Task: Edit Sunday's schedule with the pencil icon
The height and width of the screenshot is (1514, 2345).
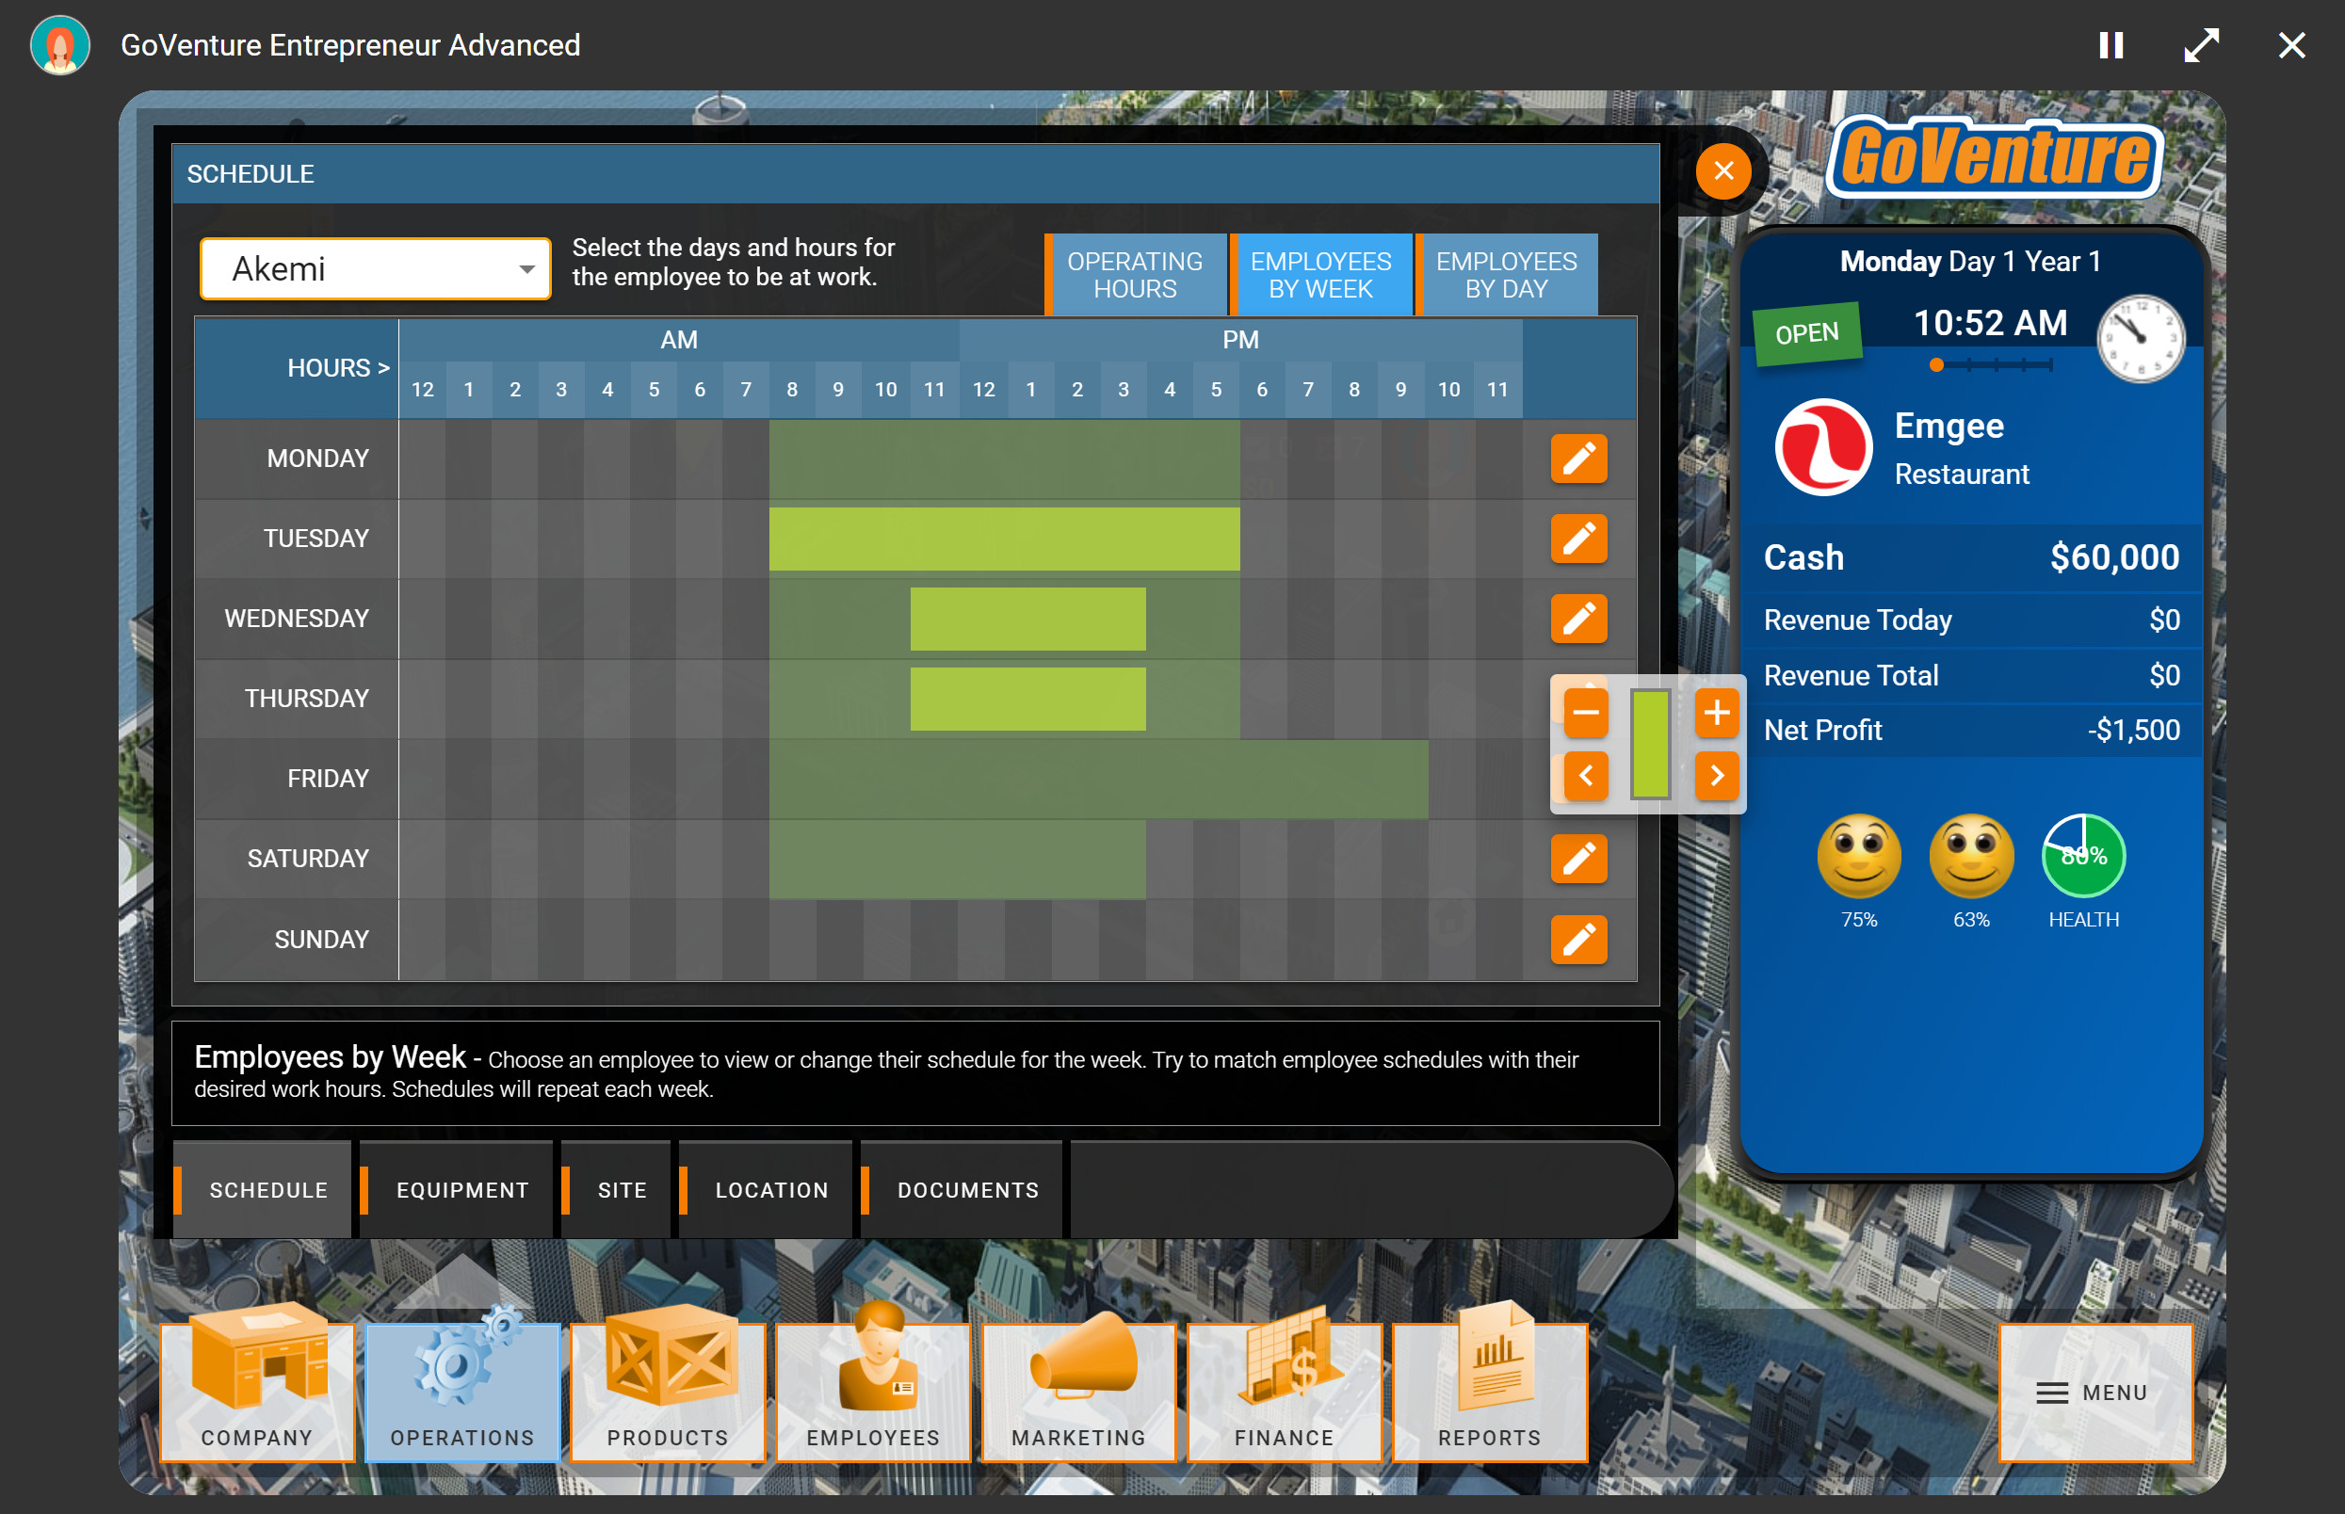Action: pos(1579,940)
